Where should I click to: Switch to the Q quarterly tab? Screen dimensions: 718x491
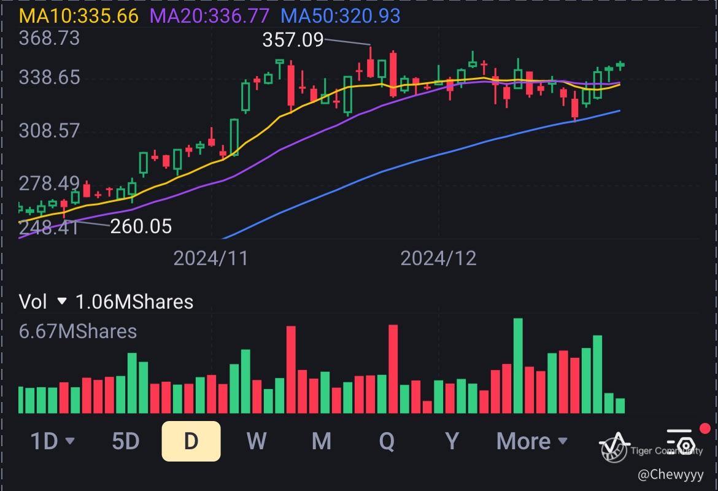[387, 441]
